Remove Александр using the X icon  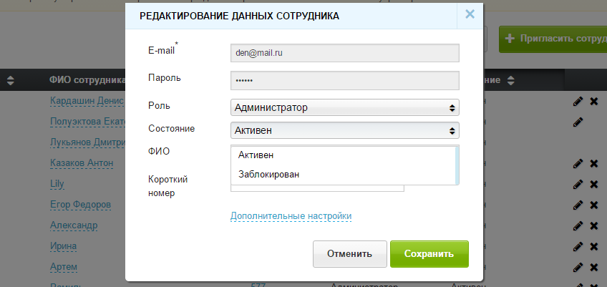(594, 225)
